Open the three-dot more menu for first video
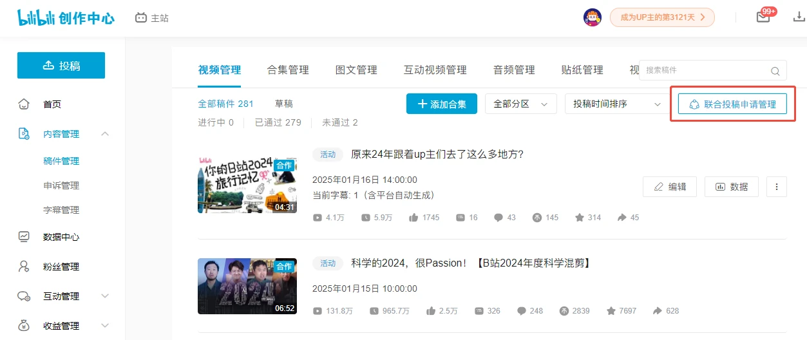Screen dimensions: 807x340 point(777,187)
